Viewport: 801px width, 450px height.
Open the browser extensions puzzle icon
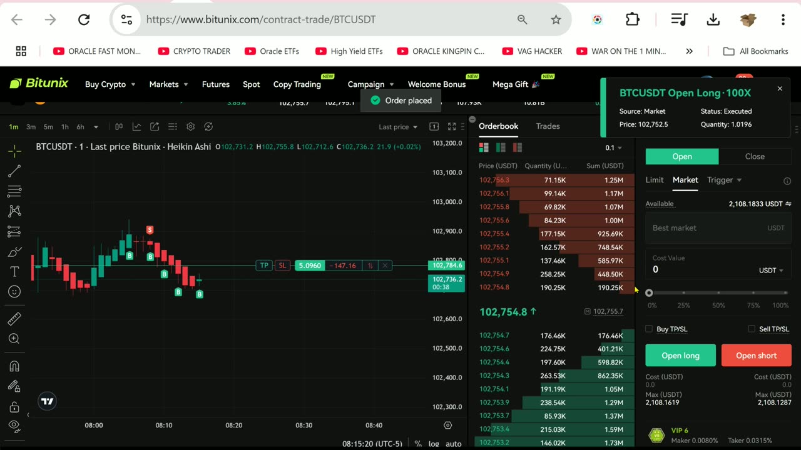click(x=633, y=19)
